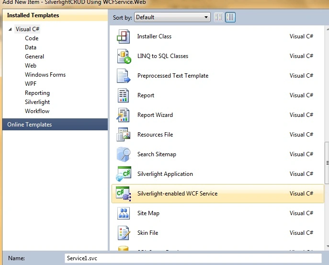Viewport: 329px width, 265px height.
Task: Open the Sort by Default dropdown
Action: (x=172, y=17)
